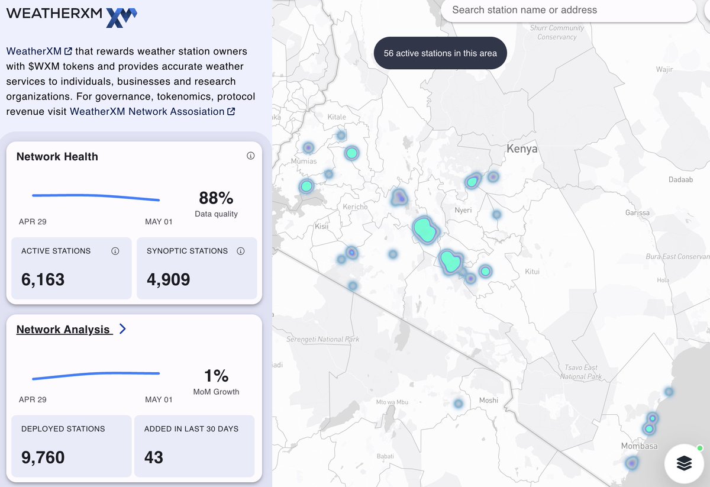Click the Kenya map label
Screen dimensions: 710x487
point(522,149)
